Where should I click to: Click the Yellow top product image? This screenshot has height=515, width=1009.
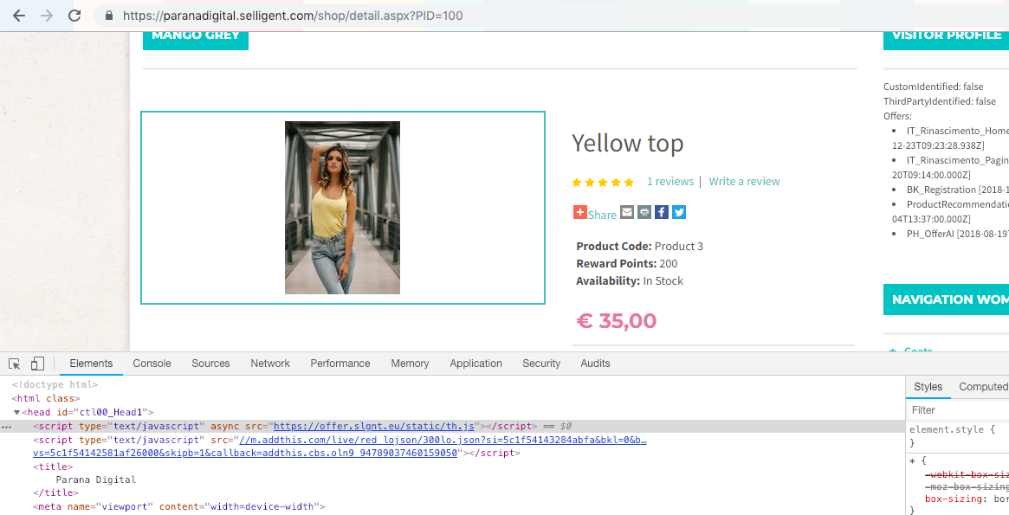(342, 208)
